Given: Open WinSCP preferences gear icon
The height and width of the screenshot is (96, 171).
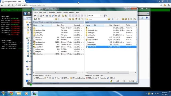Looking at the screenshot, I should click(x=35, y=16).
